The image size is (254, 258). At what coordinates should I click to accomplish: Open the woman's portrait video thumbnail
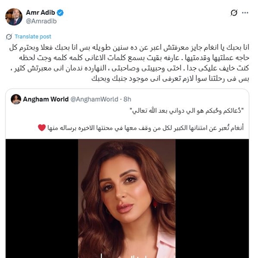click(x=126, y=198)
